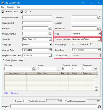Click the Prospect input field

click(x=35, y=28)
